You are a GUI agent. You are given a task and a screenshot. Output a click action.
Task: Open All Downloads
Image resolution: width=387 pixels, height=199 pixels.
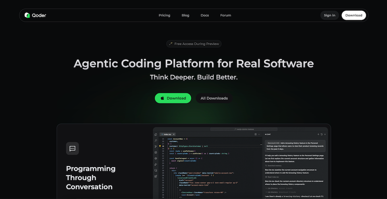[x=214, y=98]
